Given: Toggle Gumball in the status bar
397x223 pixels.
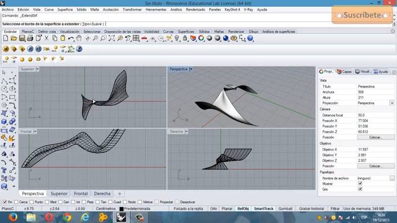Looking at the screenshot, I should click(285, 209).
